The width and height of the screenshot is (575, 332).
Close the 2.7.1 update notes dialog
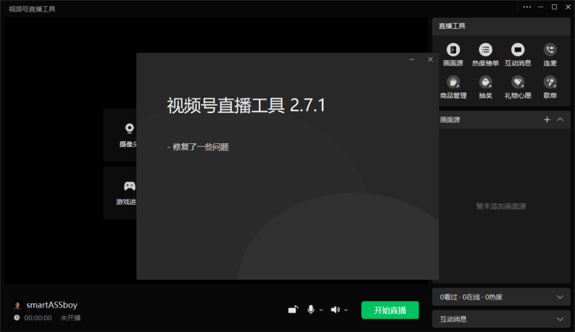(430, 60)
